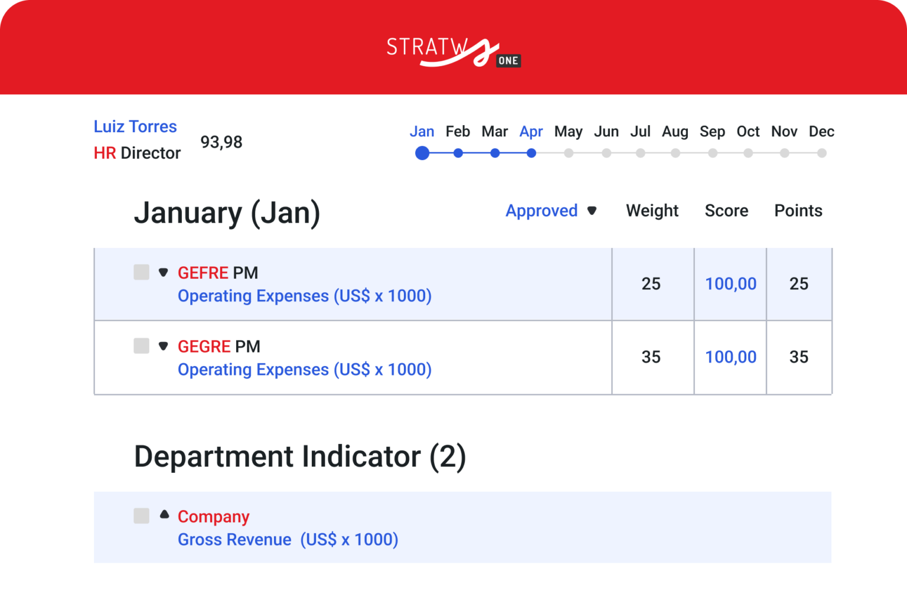Check the GEGRE PM row checkbox
Screen dimensions: 907x614
[141, 346]
